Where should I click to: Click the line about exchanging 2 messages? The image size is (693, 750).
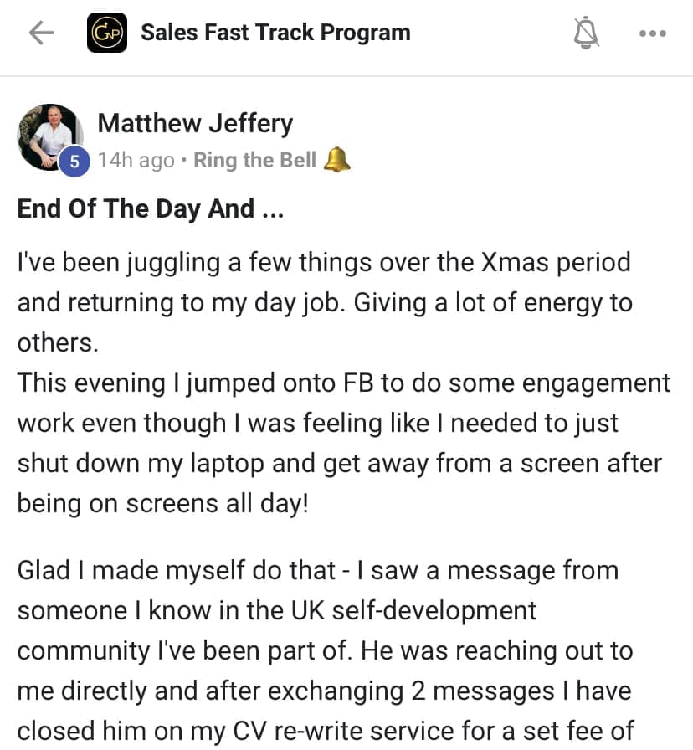tap(324, 691)
